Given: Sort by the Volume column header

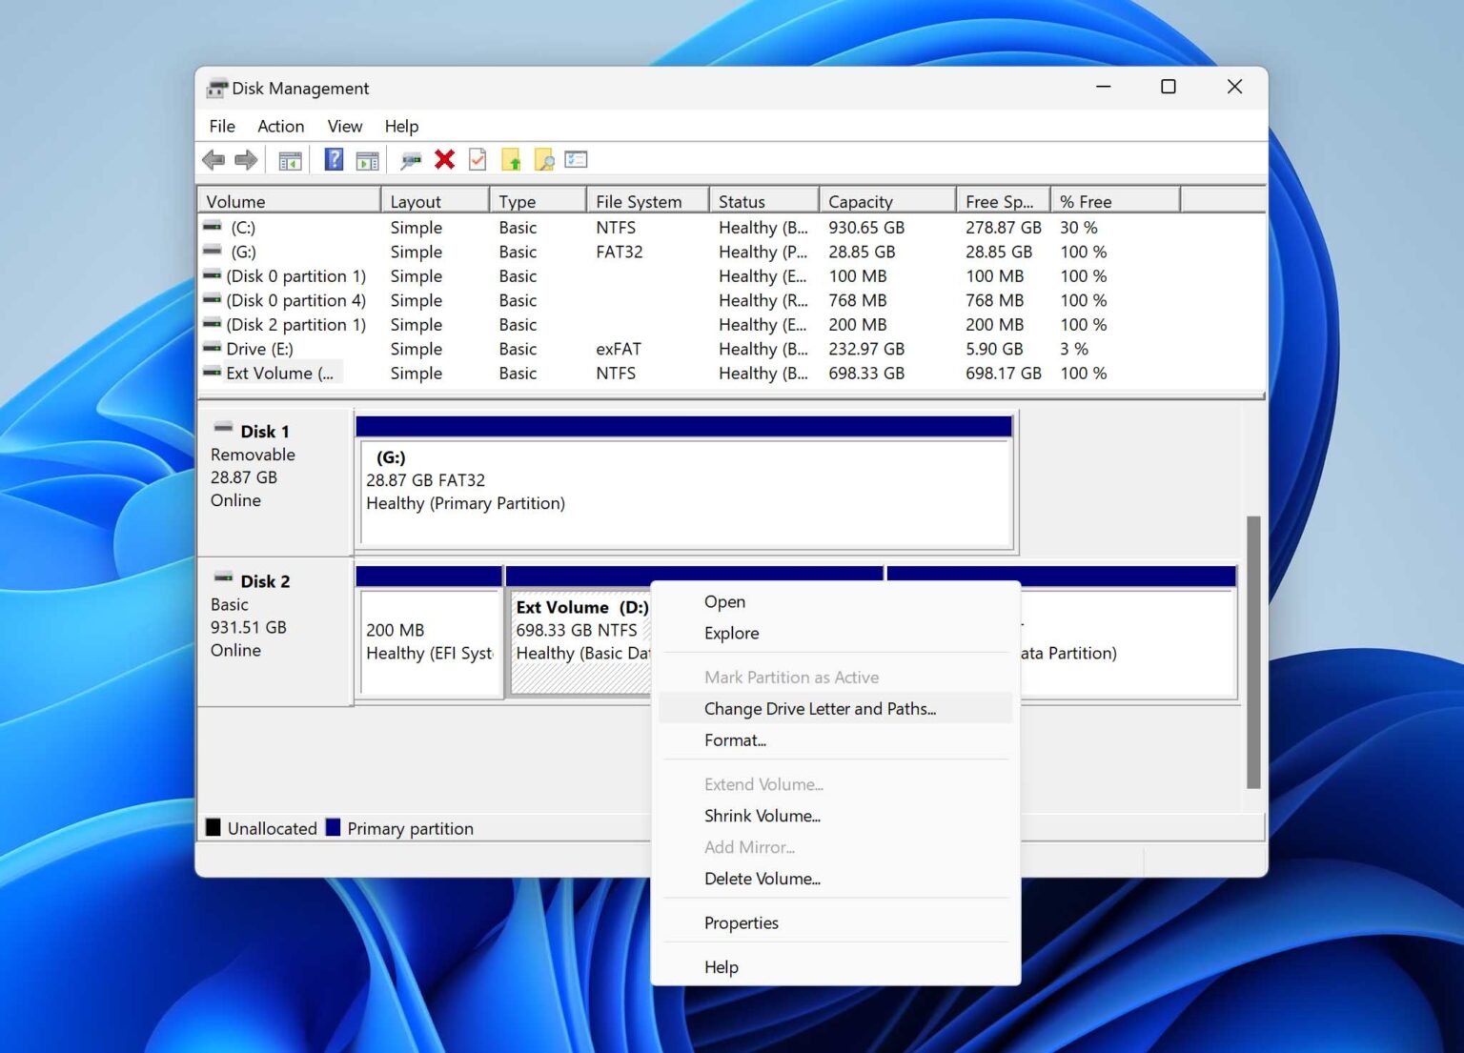Looking at the screenshot, I should click(289, 201).
